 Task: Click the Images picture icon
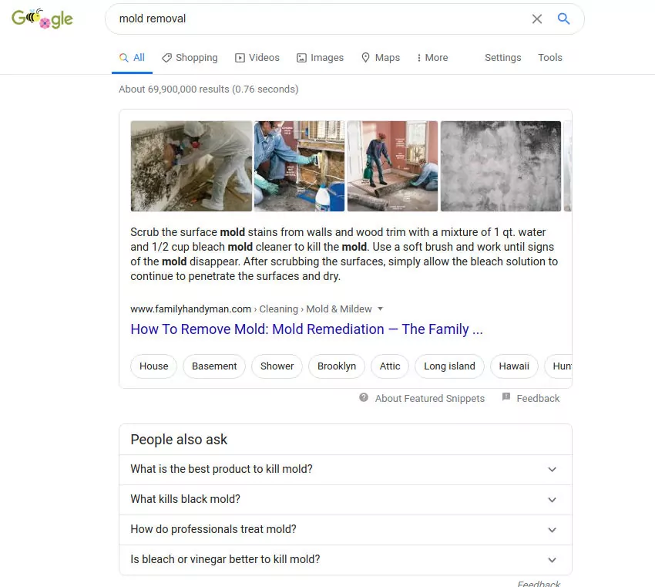[x=301, y=58]
